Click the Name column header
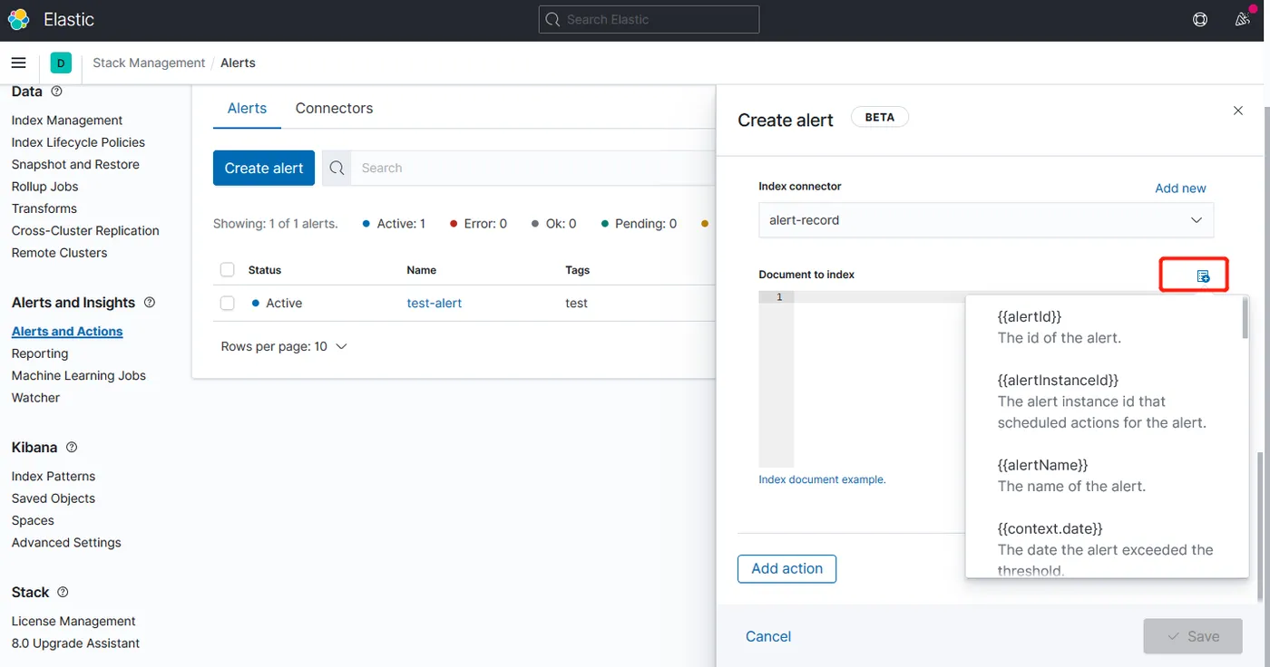 pyautogui.click(x=422, y=270)
